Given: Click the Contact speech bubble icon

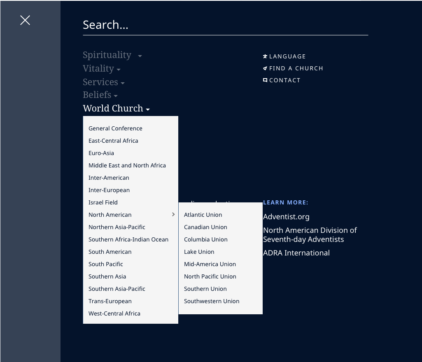Looking at the screenshot, I should (x=265, y=80).
